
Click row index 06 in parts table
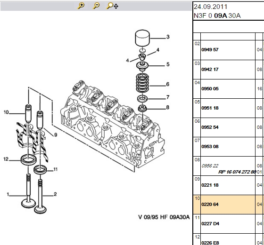pos(197,121)
